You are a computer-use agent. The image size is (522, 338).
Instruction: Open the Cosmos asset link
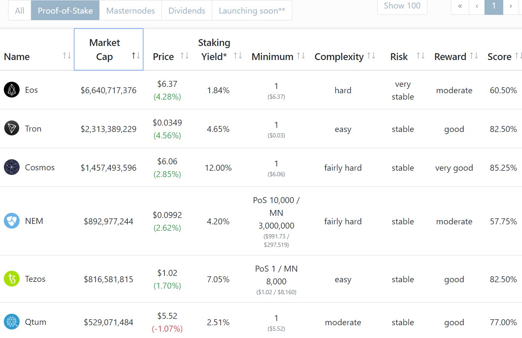click(40, 167)
